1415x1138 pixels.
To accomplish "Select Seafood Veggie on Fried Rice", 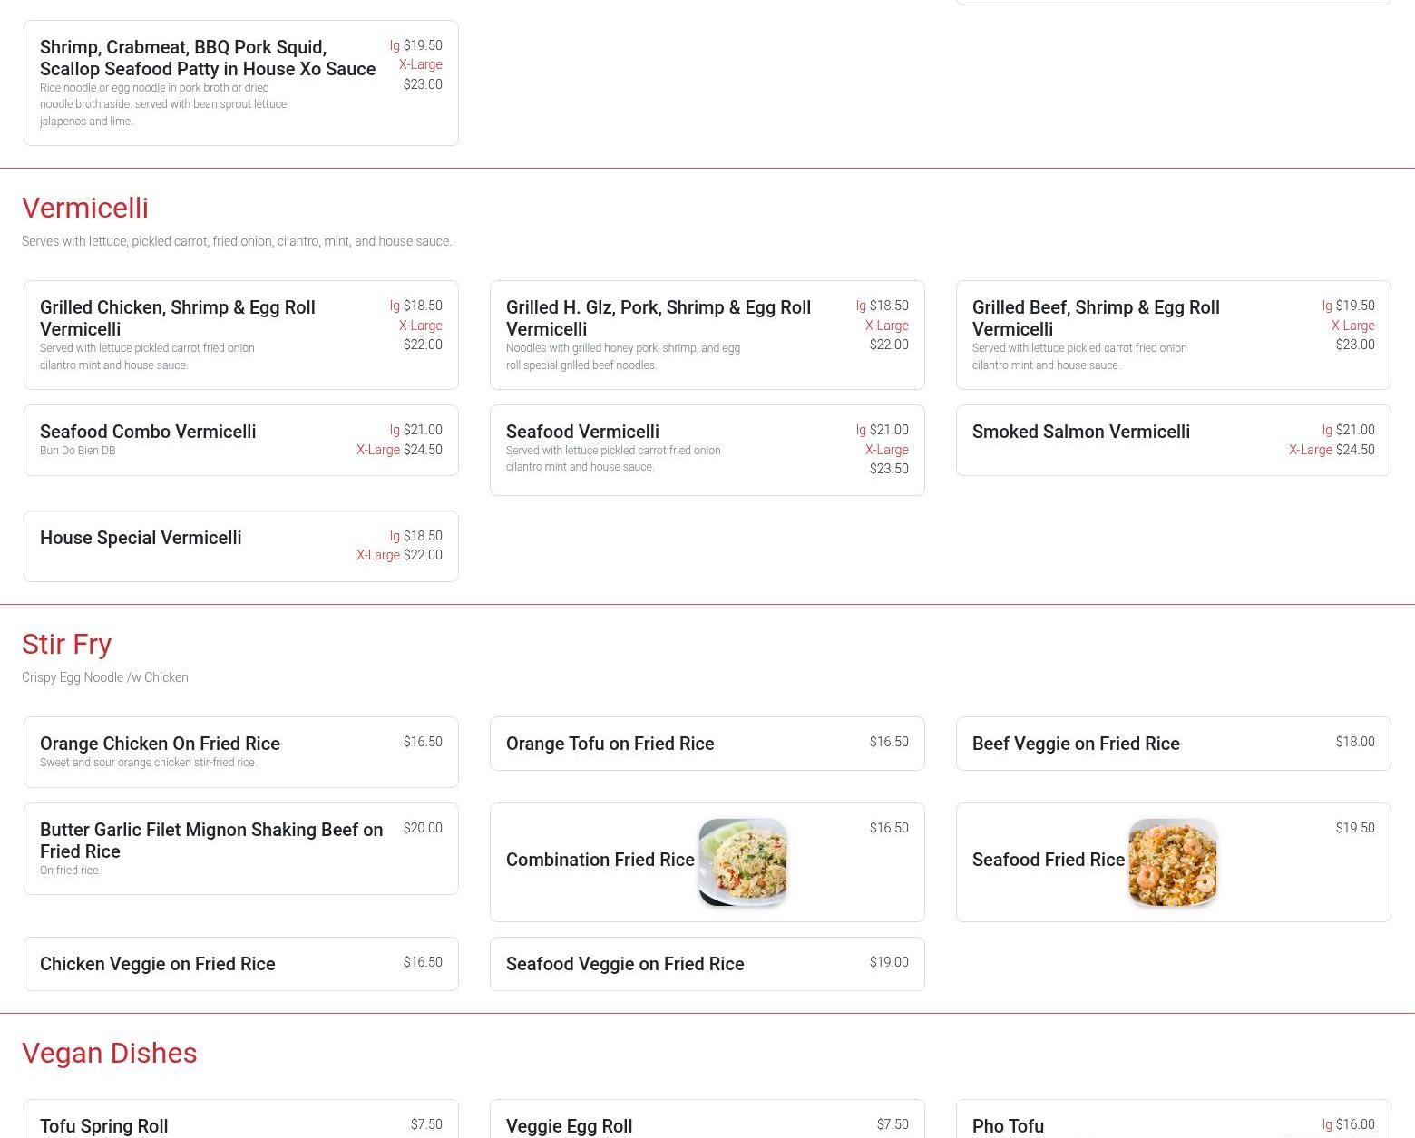I will pos(707,964).
